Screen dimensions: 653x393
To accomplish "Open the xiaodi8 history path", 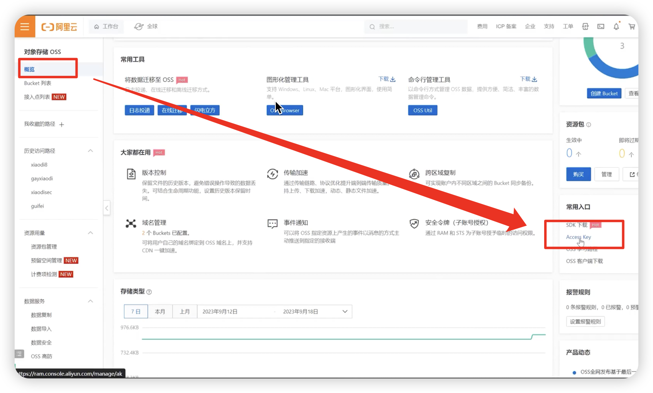I will click(39, 165).
